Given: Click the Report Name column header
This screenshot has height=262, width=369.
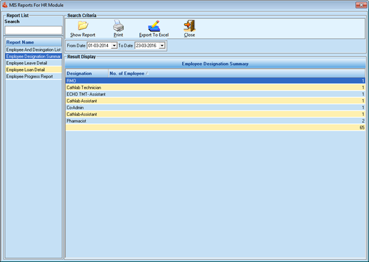Looking at the screenshot, I should point(34,42).
